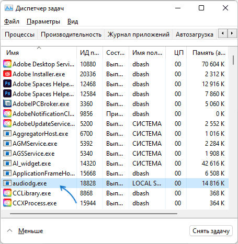Open the Параметры menu

pyautogui.click(x=43, y=21)
